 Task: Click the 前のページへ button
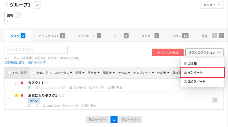tap(97, 119)
